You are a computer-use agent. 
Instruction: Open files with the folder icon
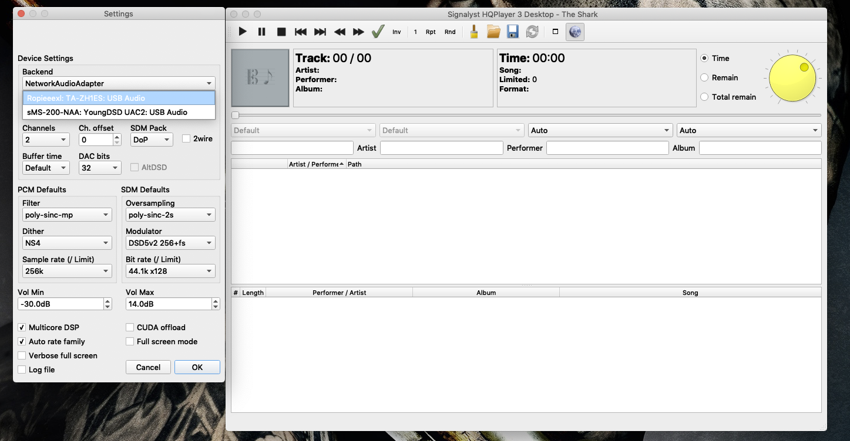tap(493, 32)
